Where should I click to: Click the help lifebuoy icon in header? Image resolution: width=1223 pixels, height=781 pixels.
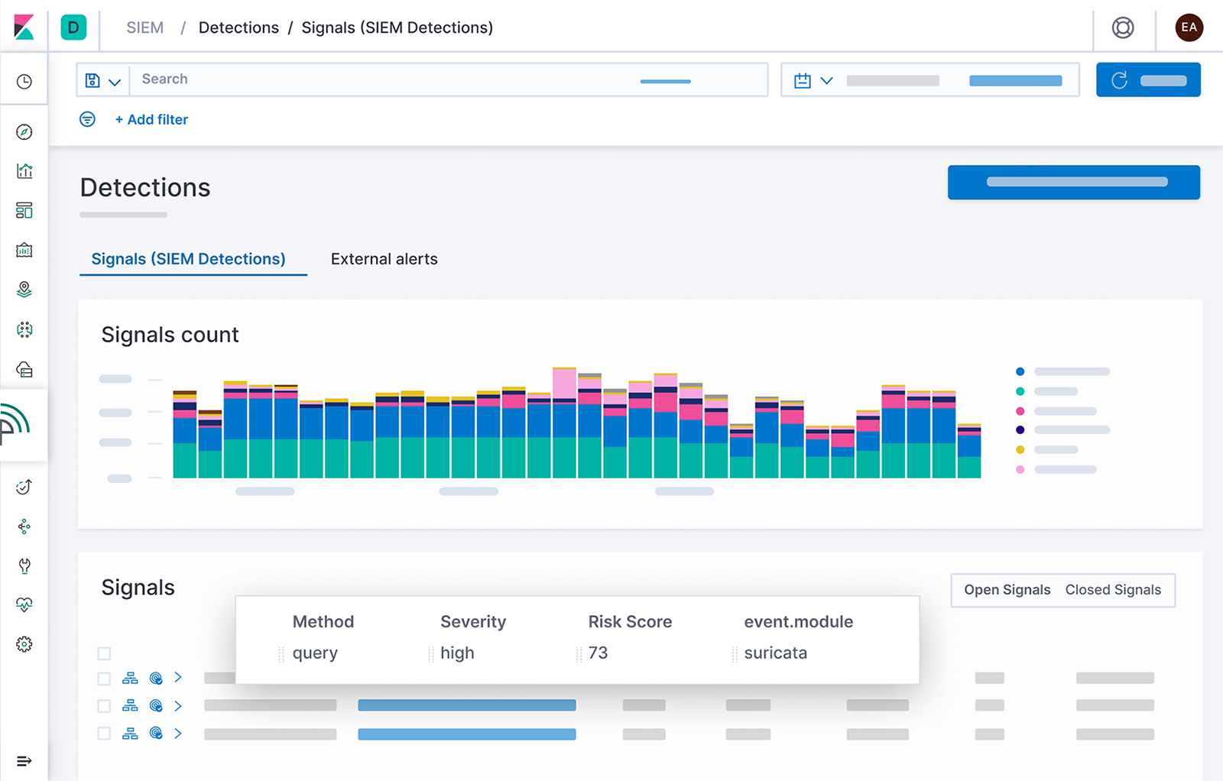click(1122, 28)
